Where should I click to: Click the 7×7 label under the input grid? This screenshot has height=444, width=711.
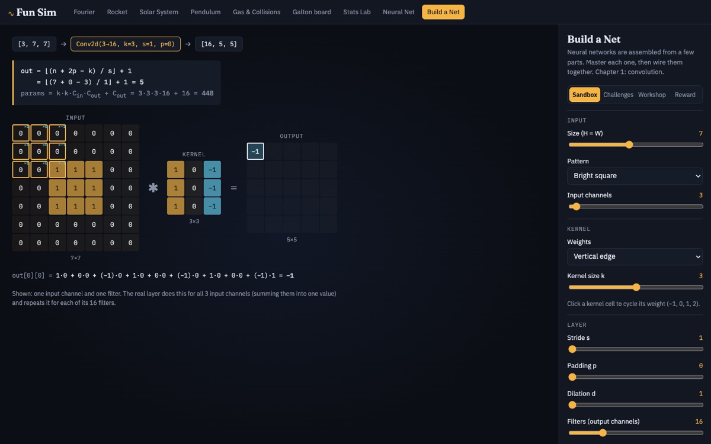[76, 258]
